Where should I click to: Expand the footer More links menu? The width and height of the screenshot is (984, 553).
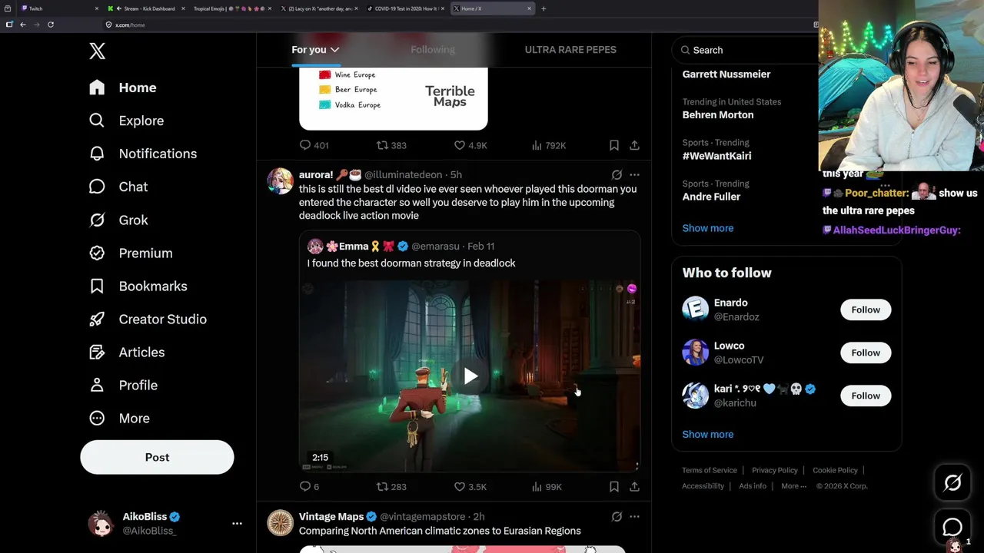[x=793, y=486]
